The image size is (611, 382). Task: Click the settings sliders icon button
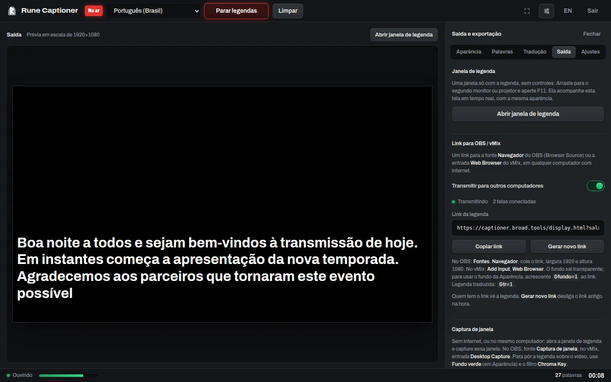pos(547,11)
